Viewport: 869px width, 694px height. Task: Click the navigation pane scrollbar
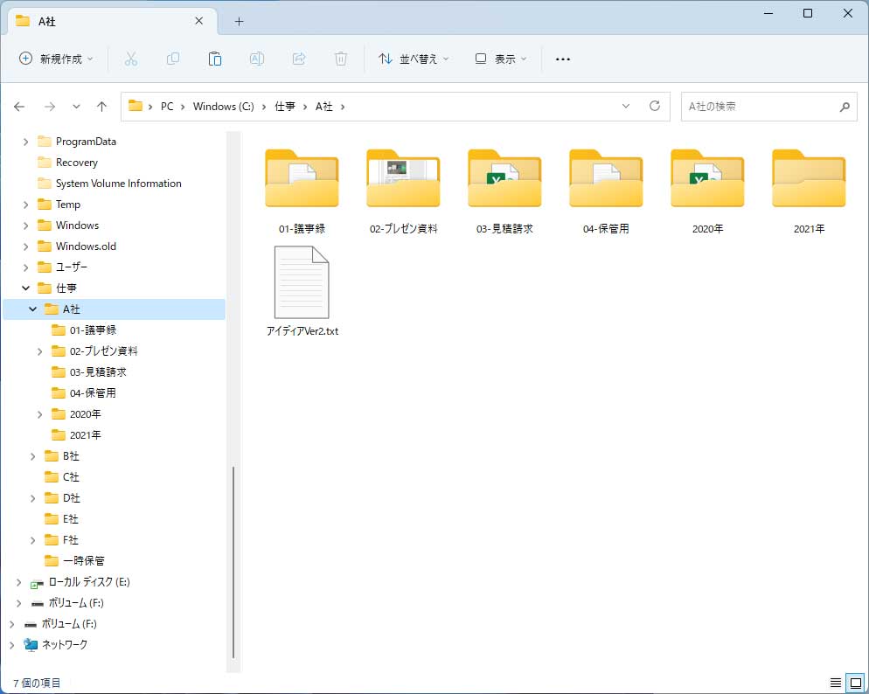click(x=233, y=562)
